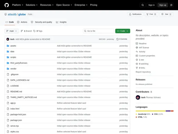
Task: Open the green Code dropdown
Action: (x=123, y=31)
